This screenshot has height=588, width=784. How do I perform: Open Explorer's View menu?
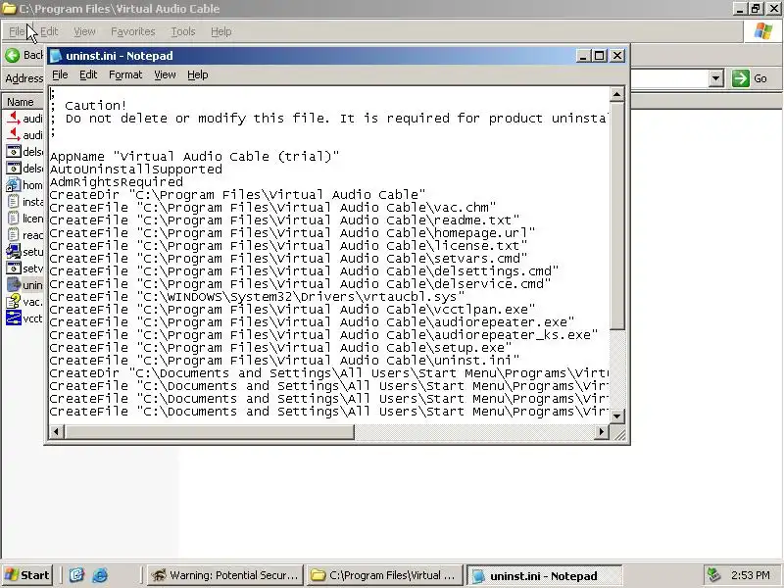click(84, 31)
